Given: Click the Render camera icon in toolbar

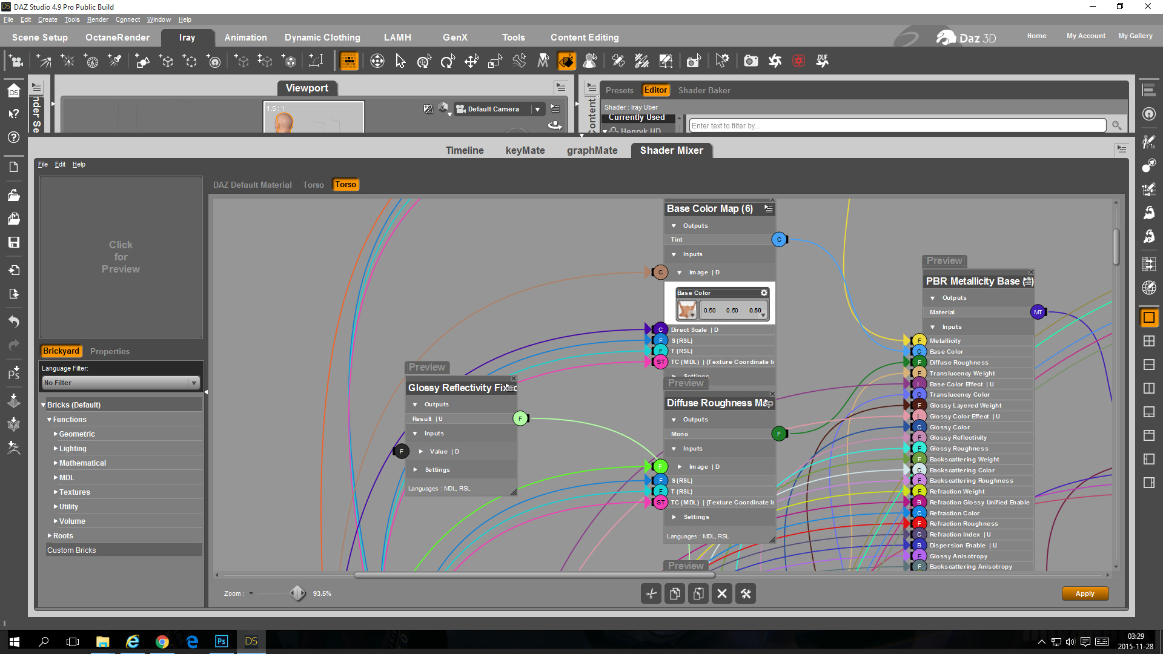Looking at the screenshot, I should (750, 61).
